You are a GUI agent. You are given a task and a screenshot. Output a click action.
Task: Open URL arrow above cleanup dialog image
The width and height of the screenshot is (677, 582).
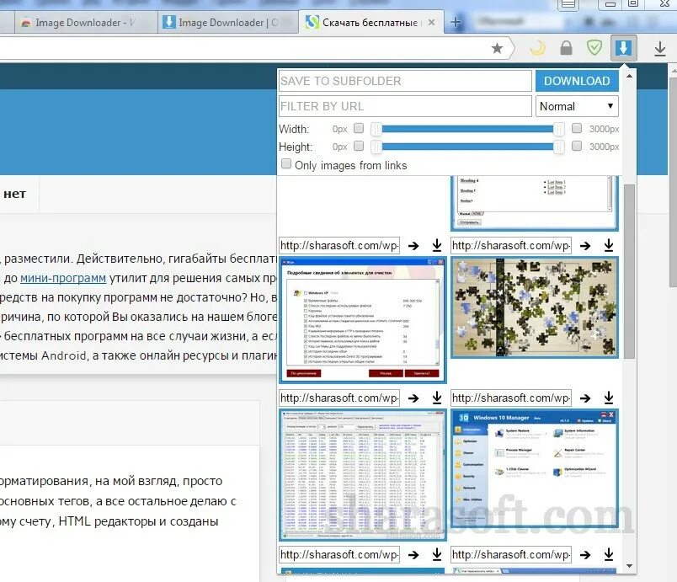pyautogui.click(x=413, y=246)
